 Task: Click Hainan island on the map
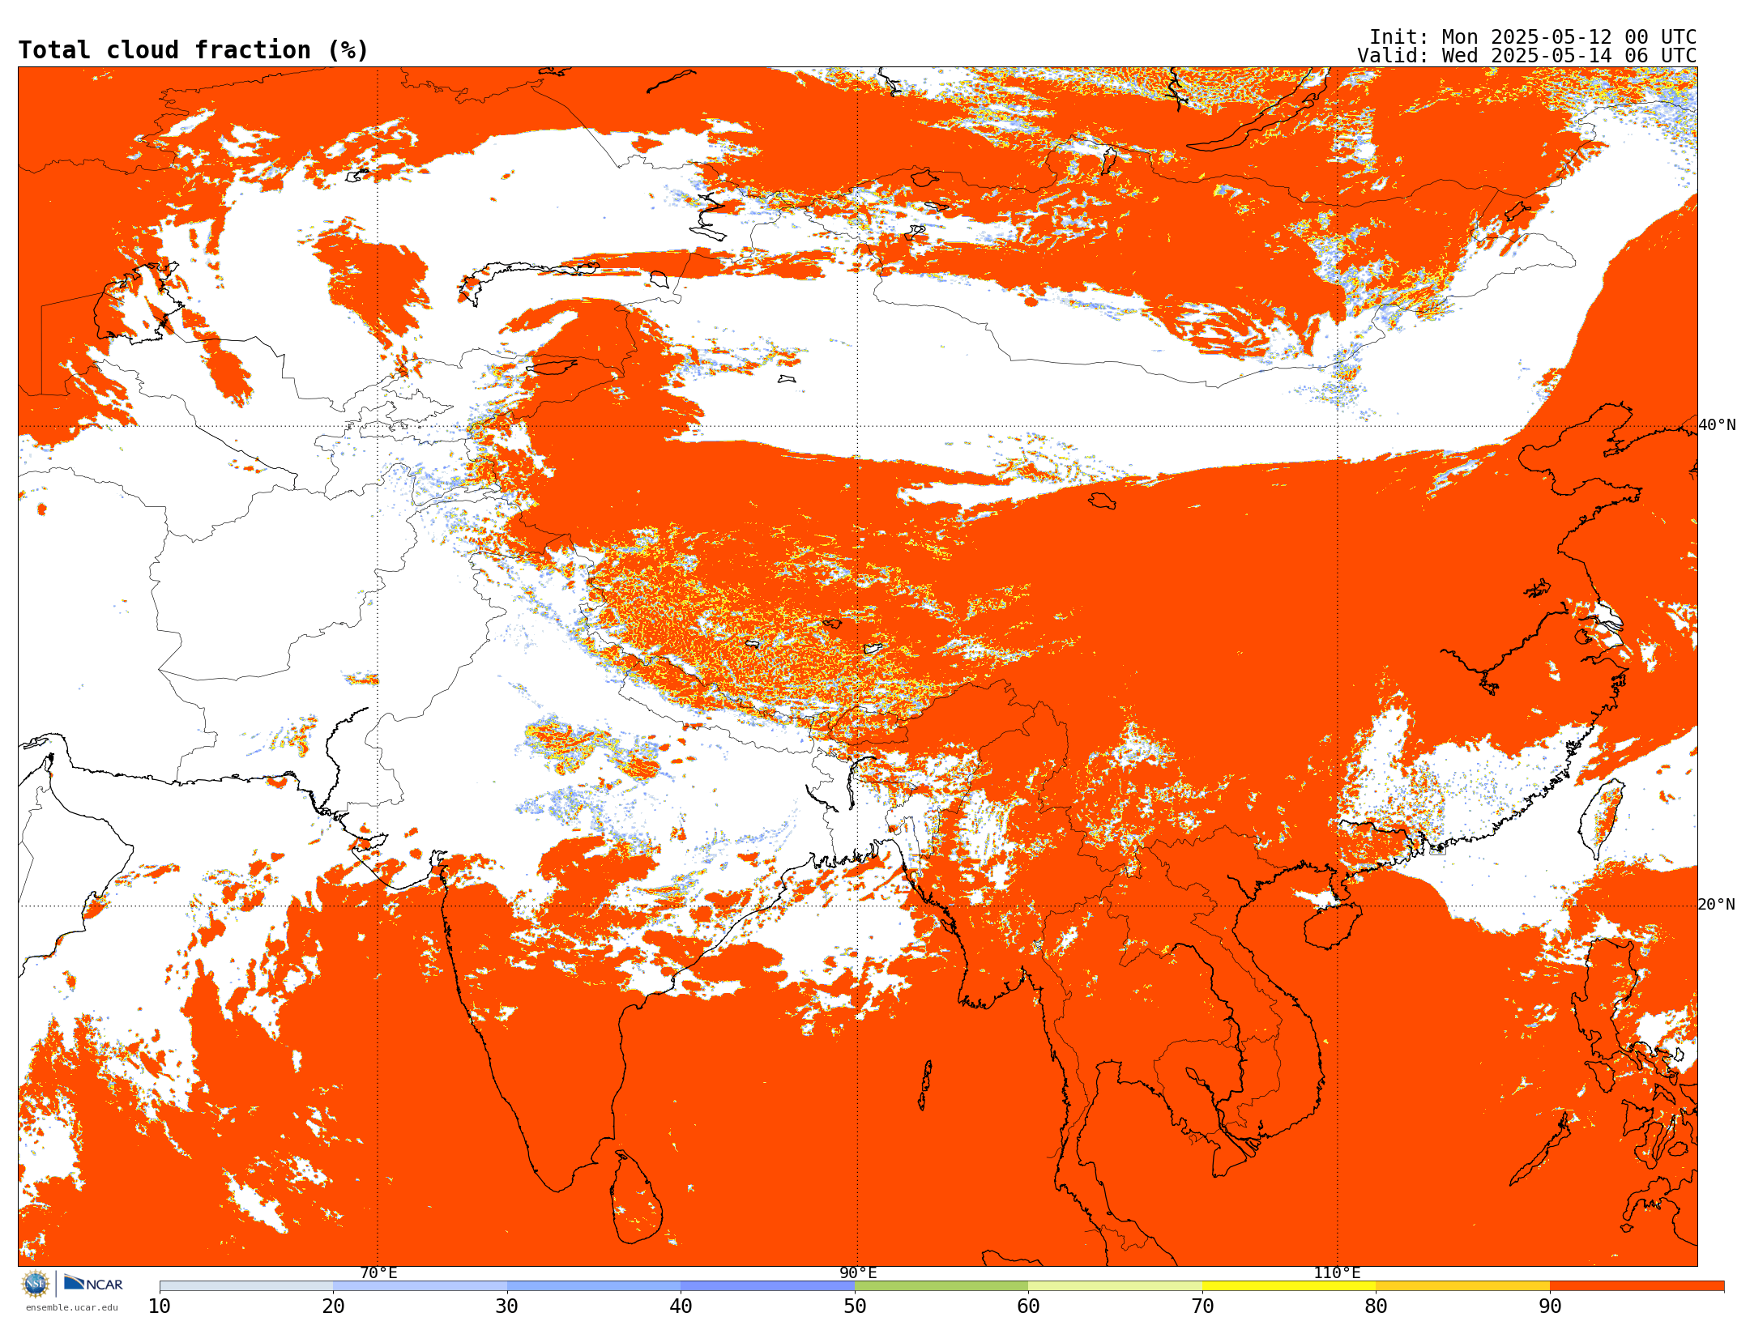click(1333, 926)
